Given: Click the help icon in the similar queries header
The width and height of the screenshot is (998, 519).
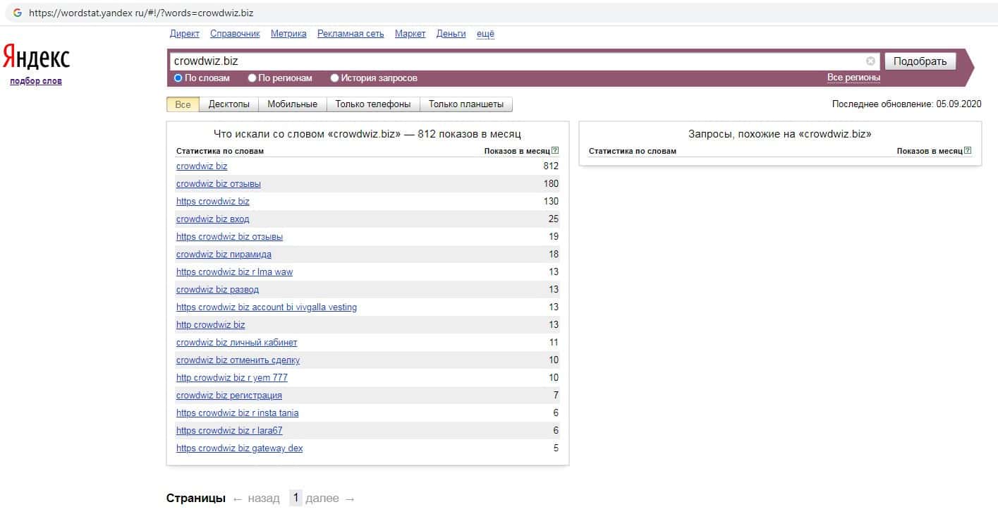Looking at the screenshot, I should click(968, 151).
